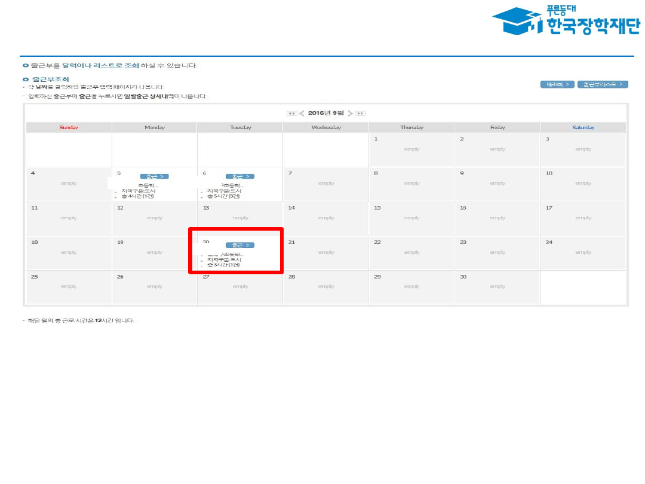Click the 한국장학재단 logo

565,21
